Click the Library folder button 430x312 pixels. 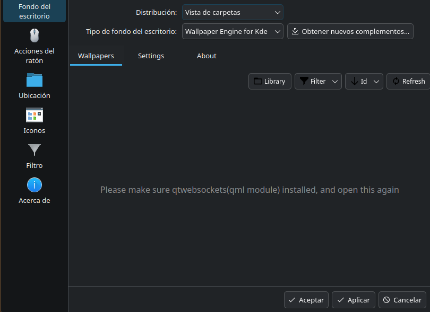(x=270, y=81)
